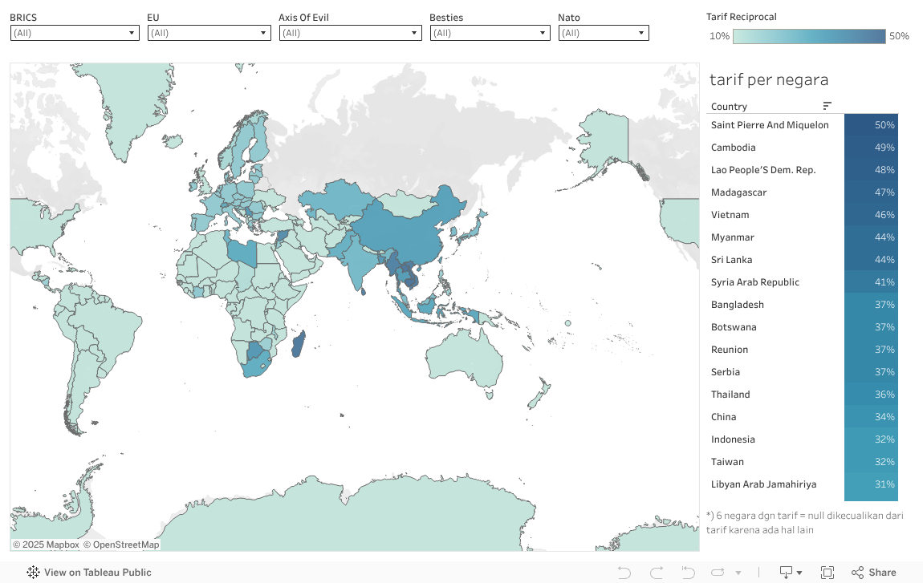Click Antarctica on the map
Screen dimensions: 923x583
point(353,518)
